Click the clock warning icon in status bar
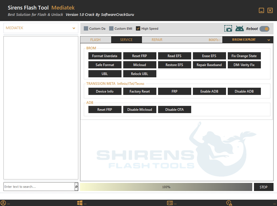The width and height of the screenshot is (277, 206). click(x=229, y=203)
